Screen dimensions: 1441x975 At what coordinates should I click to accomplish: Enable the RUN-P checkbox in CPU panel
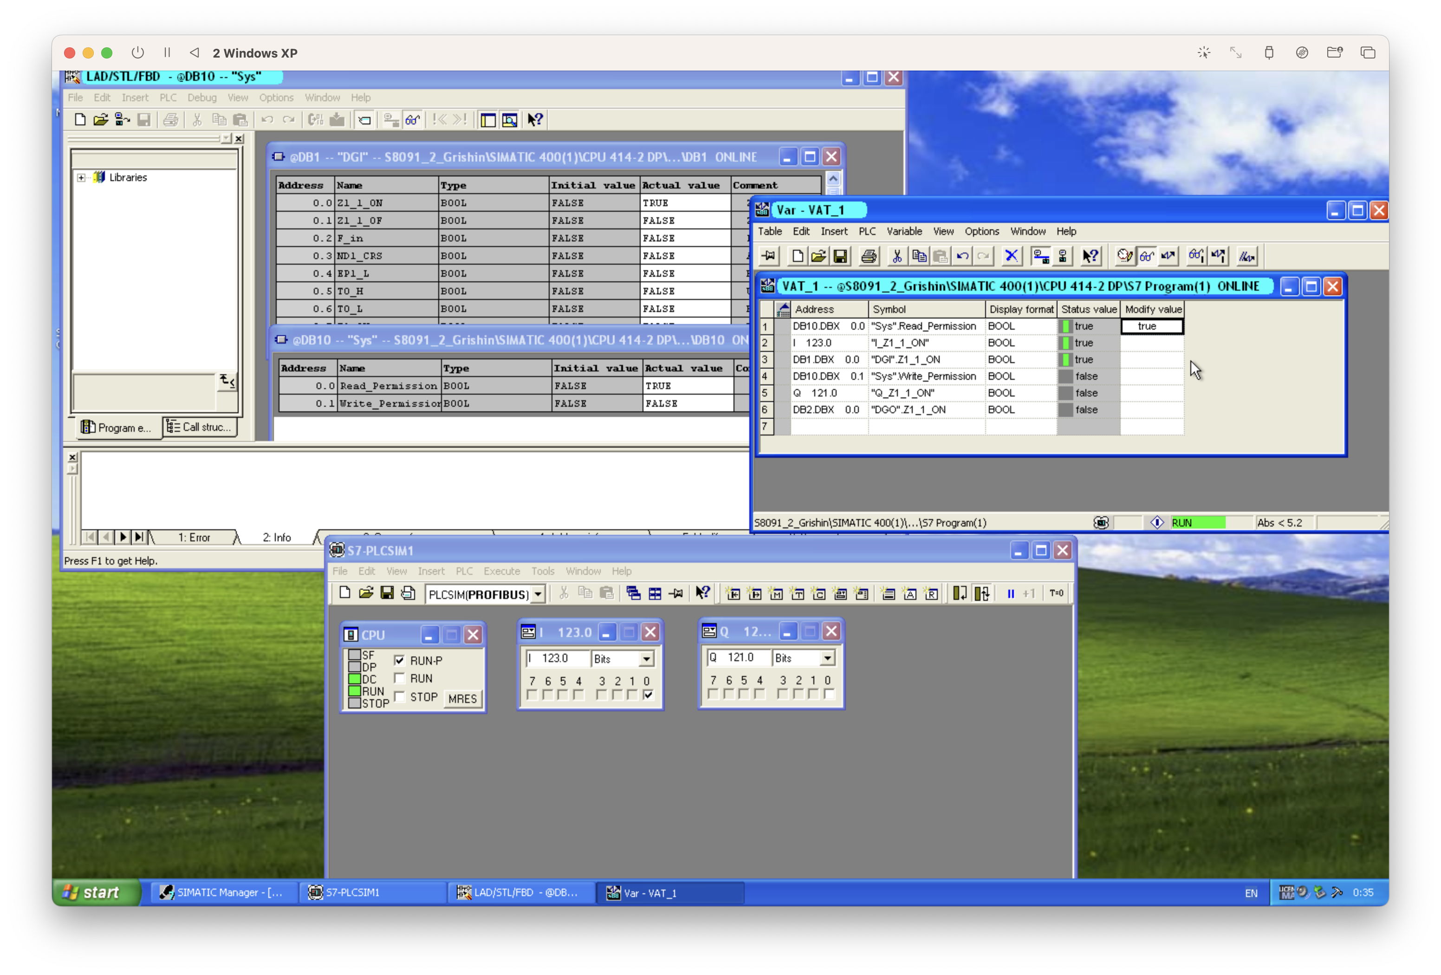(399, 660)
